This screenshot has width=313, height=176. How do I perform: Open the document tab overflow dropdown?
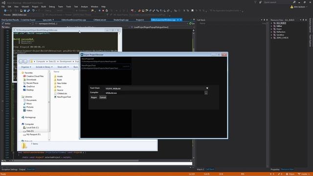click(194, 20)
